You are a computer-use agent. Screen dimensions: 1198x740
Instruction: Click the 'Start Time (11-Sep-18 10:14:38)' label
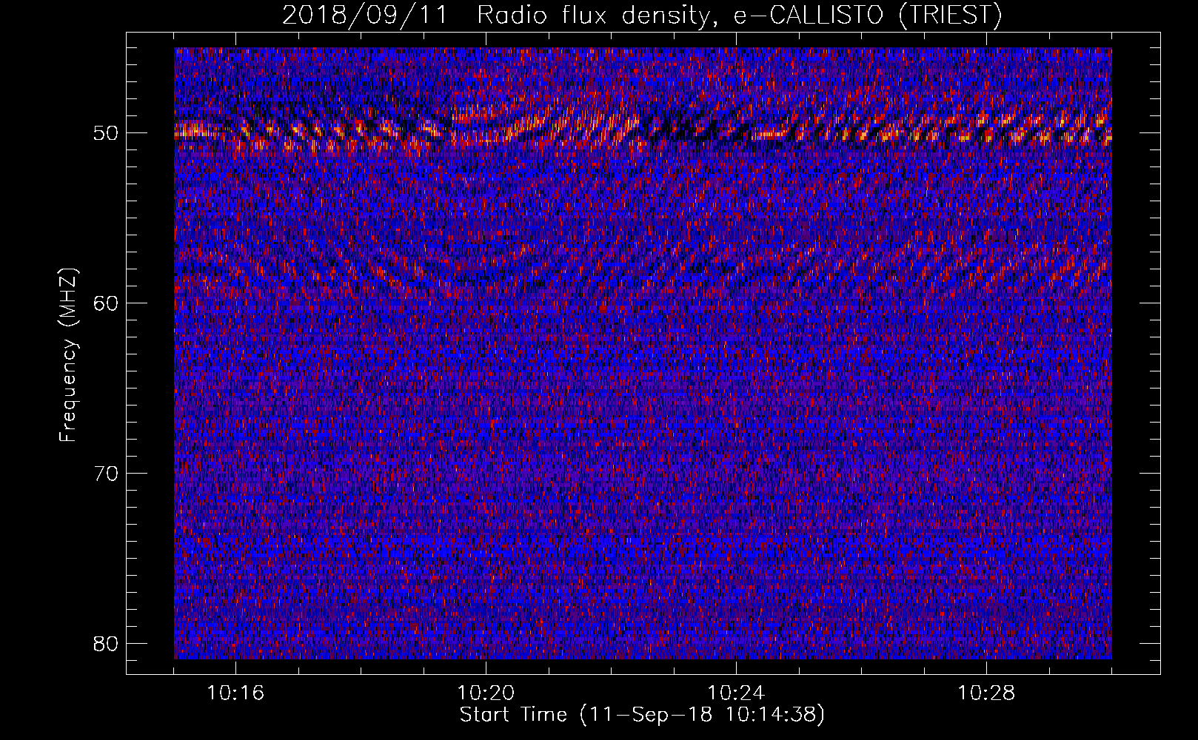(x=643, y=715)
